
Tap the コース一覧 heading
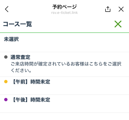tap(17, 24)
